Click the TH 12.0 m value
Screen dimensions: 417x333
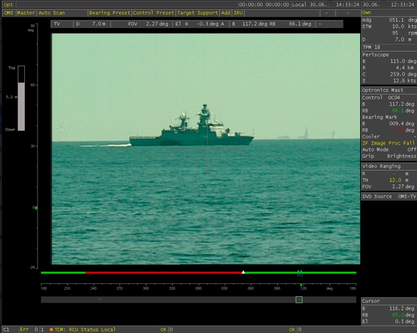tap(395, 180)
